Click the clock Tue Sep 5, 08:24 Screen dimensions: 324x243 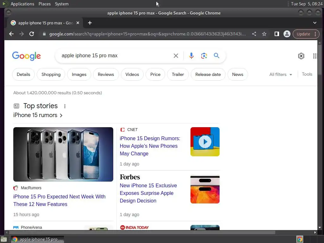coord(307,4)
